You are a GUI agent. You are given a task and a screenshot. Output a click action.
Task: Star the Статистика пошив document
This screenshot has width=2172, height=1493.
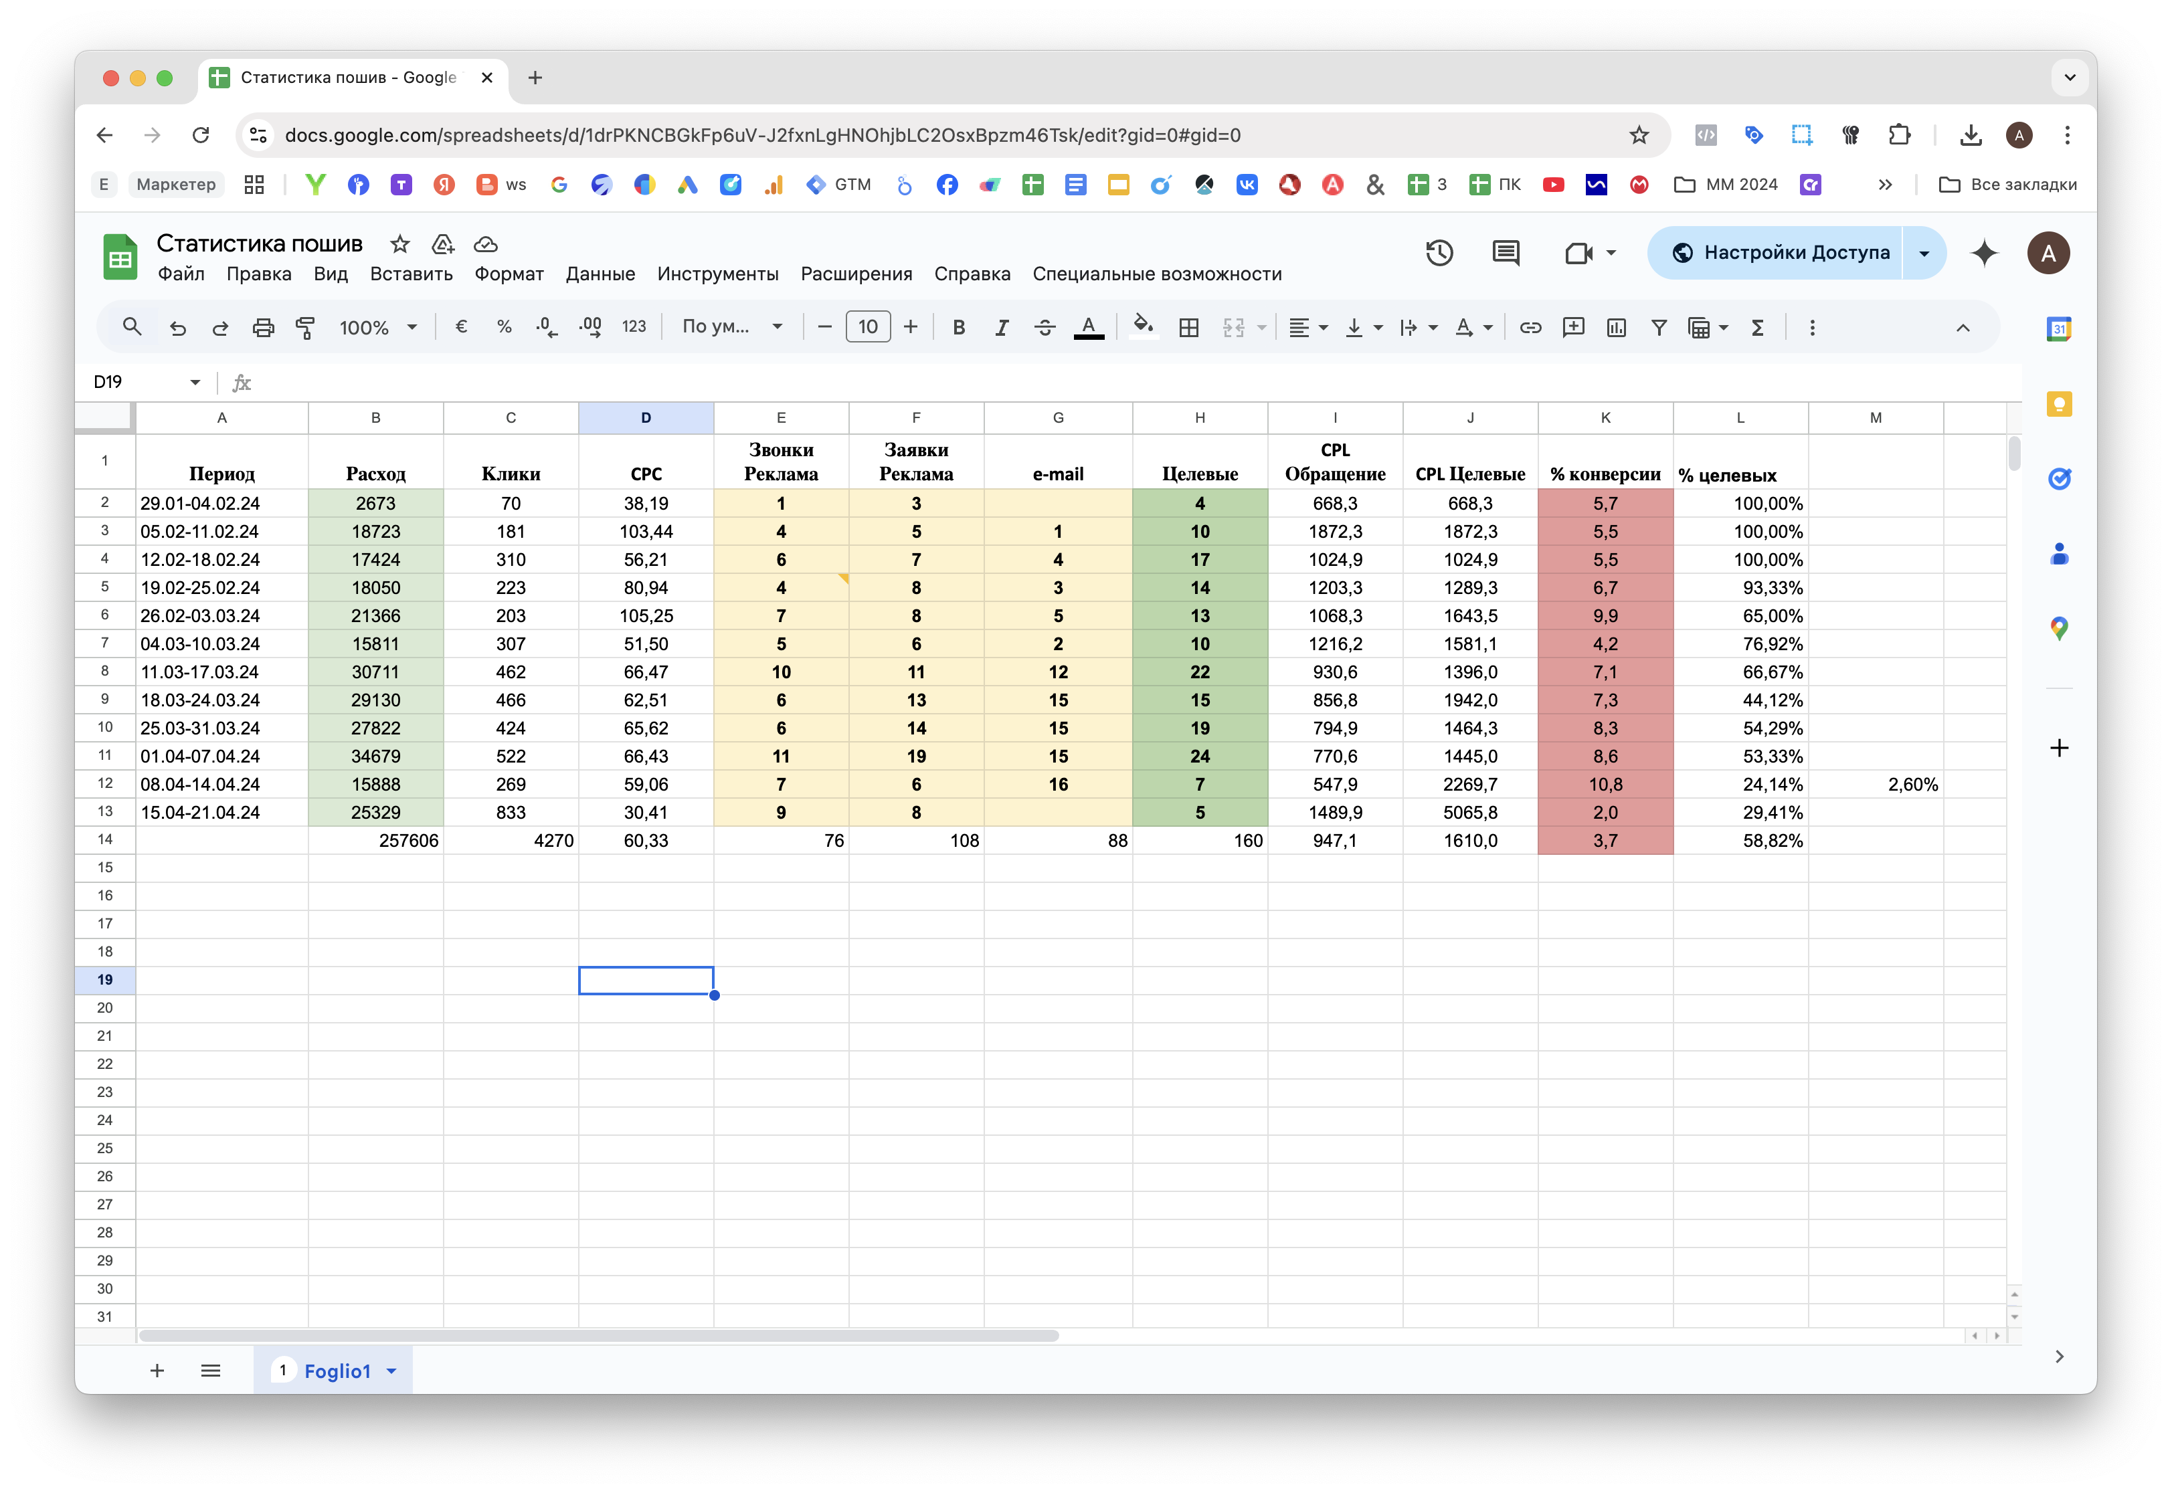point(399,244)
